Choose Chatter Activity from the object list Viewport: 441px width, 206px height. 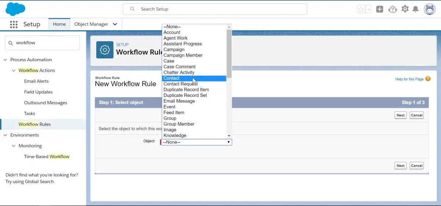click(194, 72)
